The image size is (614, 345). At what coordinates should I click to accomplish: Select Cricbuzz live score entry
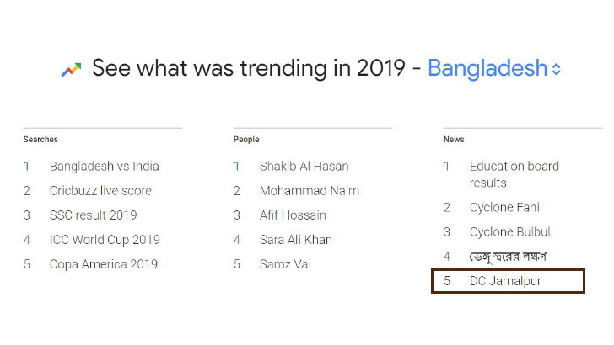[x=100, y=191]
